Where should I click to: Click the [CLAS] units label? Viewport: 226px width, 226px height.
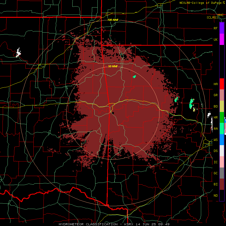click(x=212, y=17)
